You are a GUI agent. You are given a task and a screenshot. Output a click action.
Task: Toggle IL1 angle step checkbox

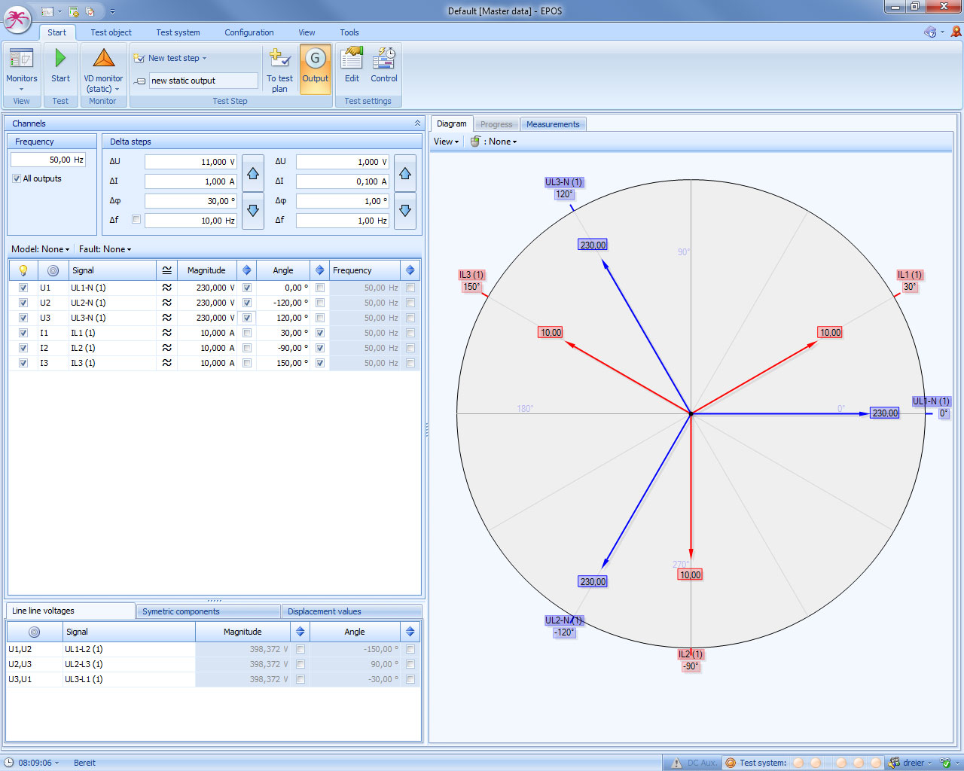[x=320, y=333]
